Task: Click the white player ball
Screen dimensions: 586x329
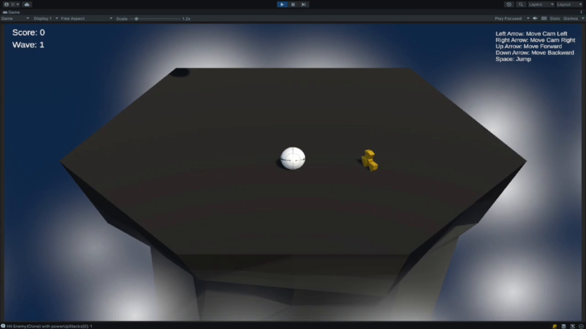Action: point(293,158)
